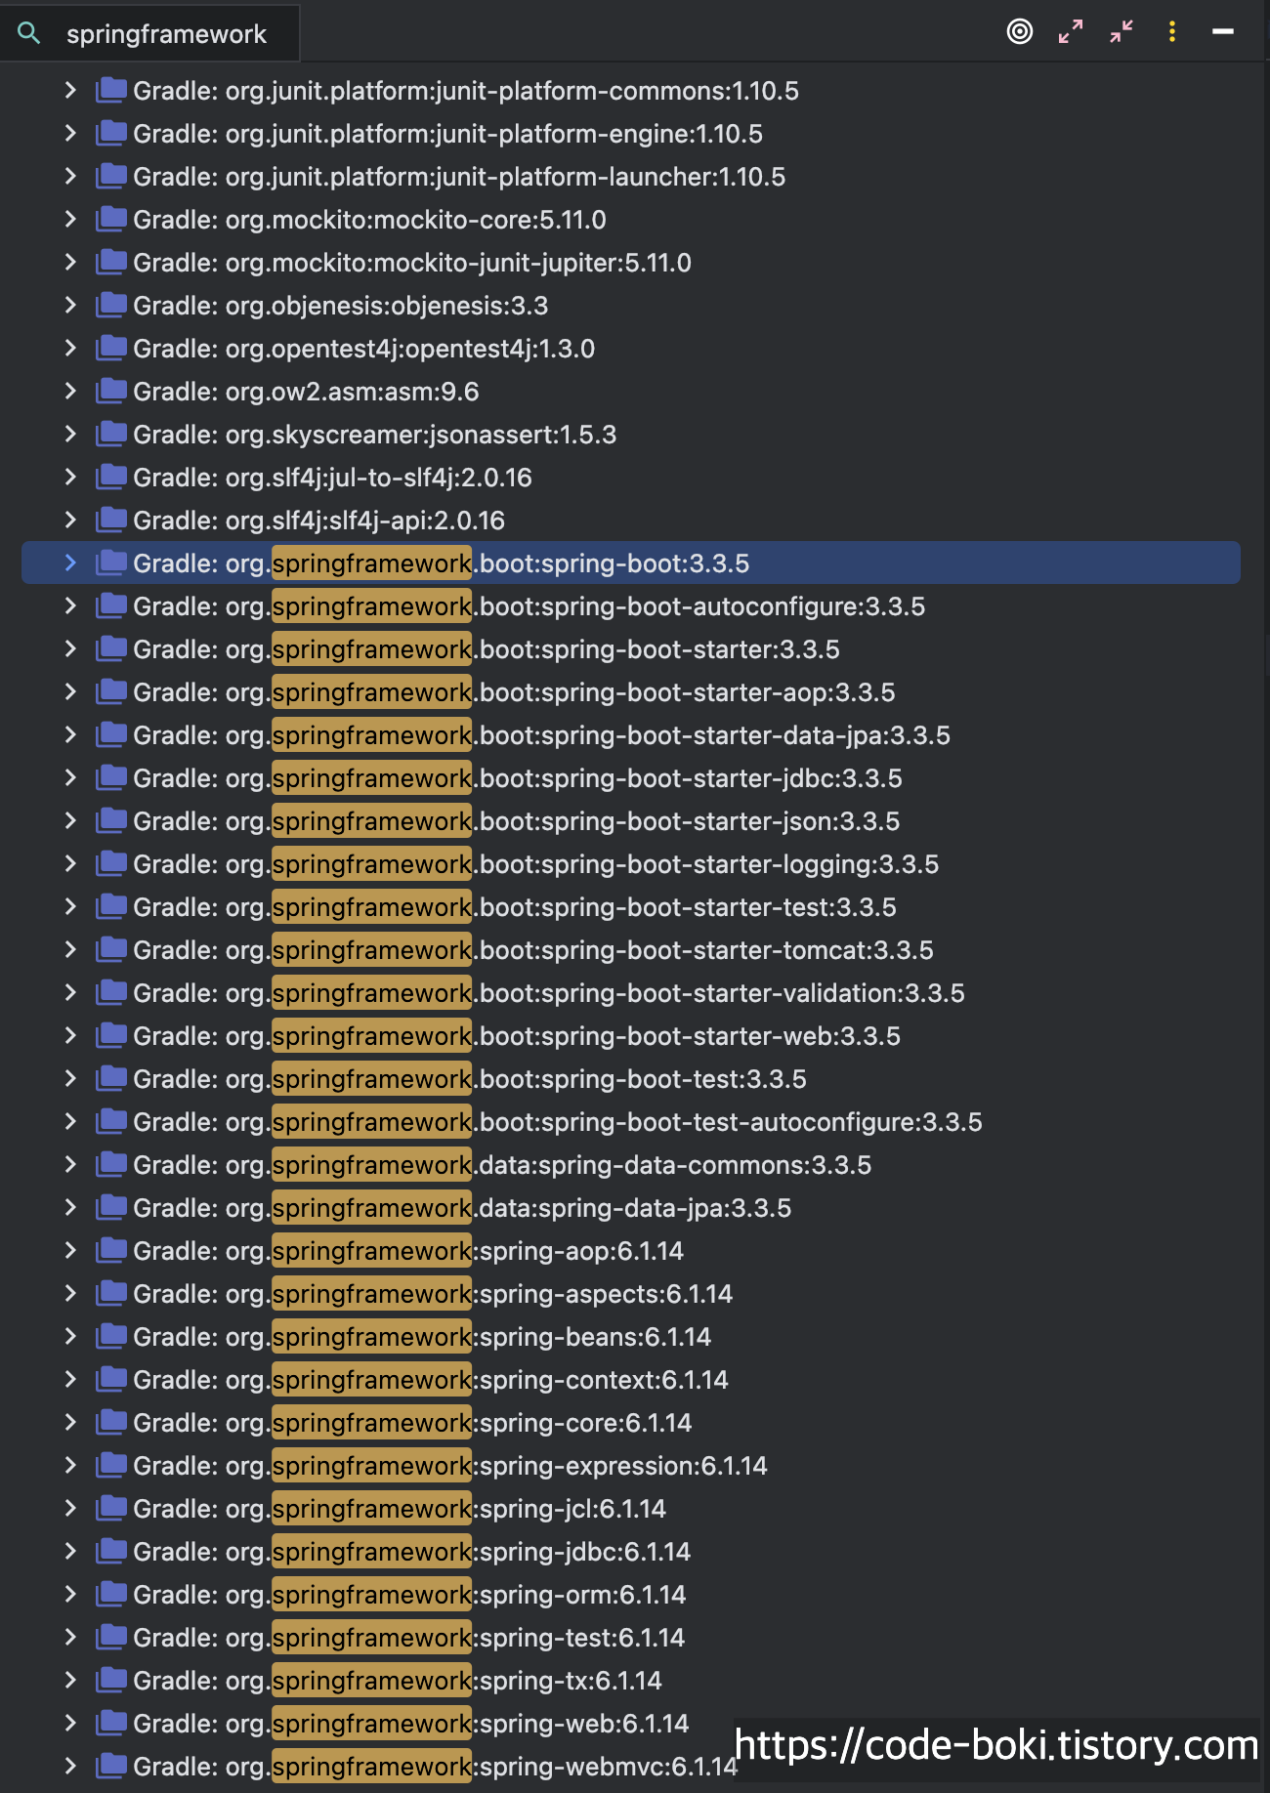The height and width of the screenshot is (1793, 1270).
Task: Expand jsonassert:1.5.3 library node
Action: (70, 434)
